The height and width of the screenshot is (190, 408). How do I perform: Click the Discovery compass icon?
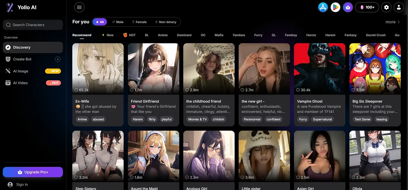[8, 47]
